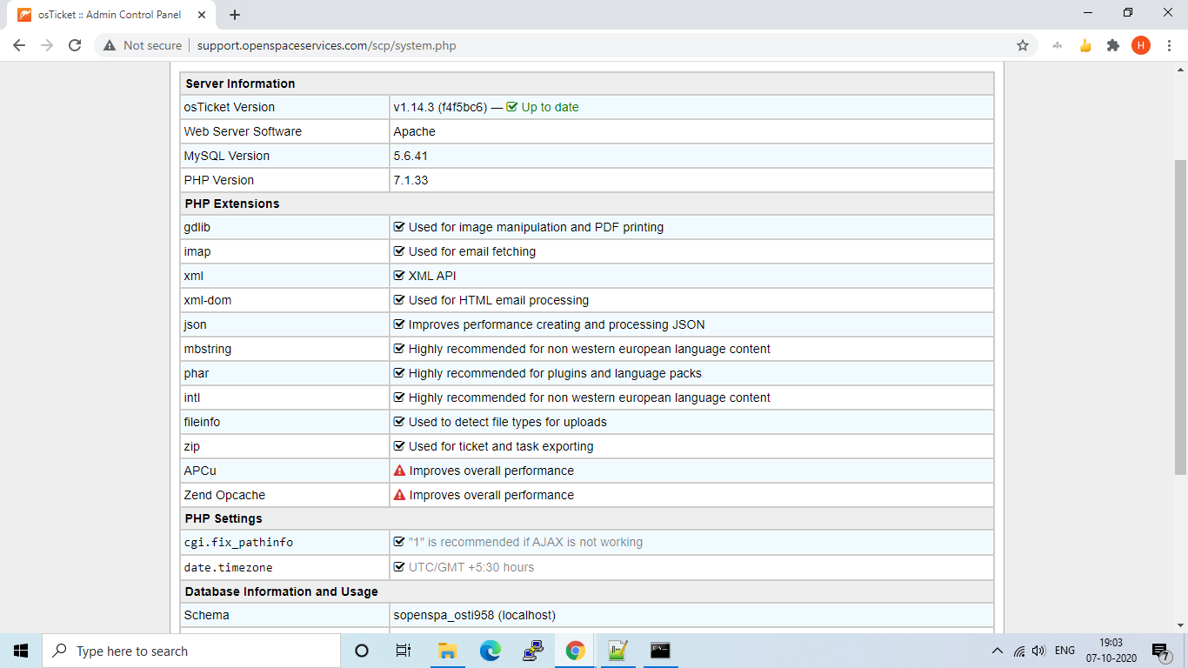Image resolution: width=1188 pixels, height=668 pixels.
Task: Click the 'Zend Opcache' extension name
Action: [x=224, y=495]
